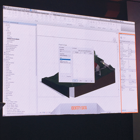
Task: Toggle the highlighted Thin Lines icon in quick access toolbar
Action: [x=31, y=10]
